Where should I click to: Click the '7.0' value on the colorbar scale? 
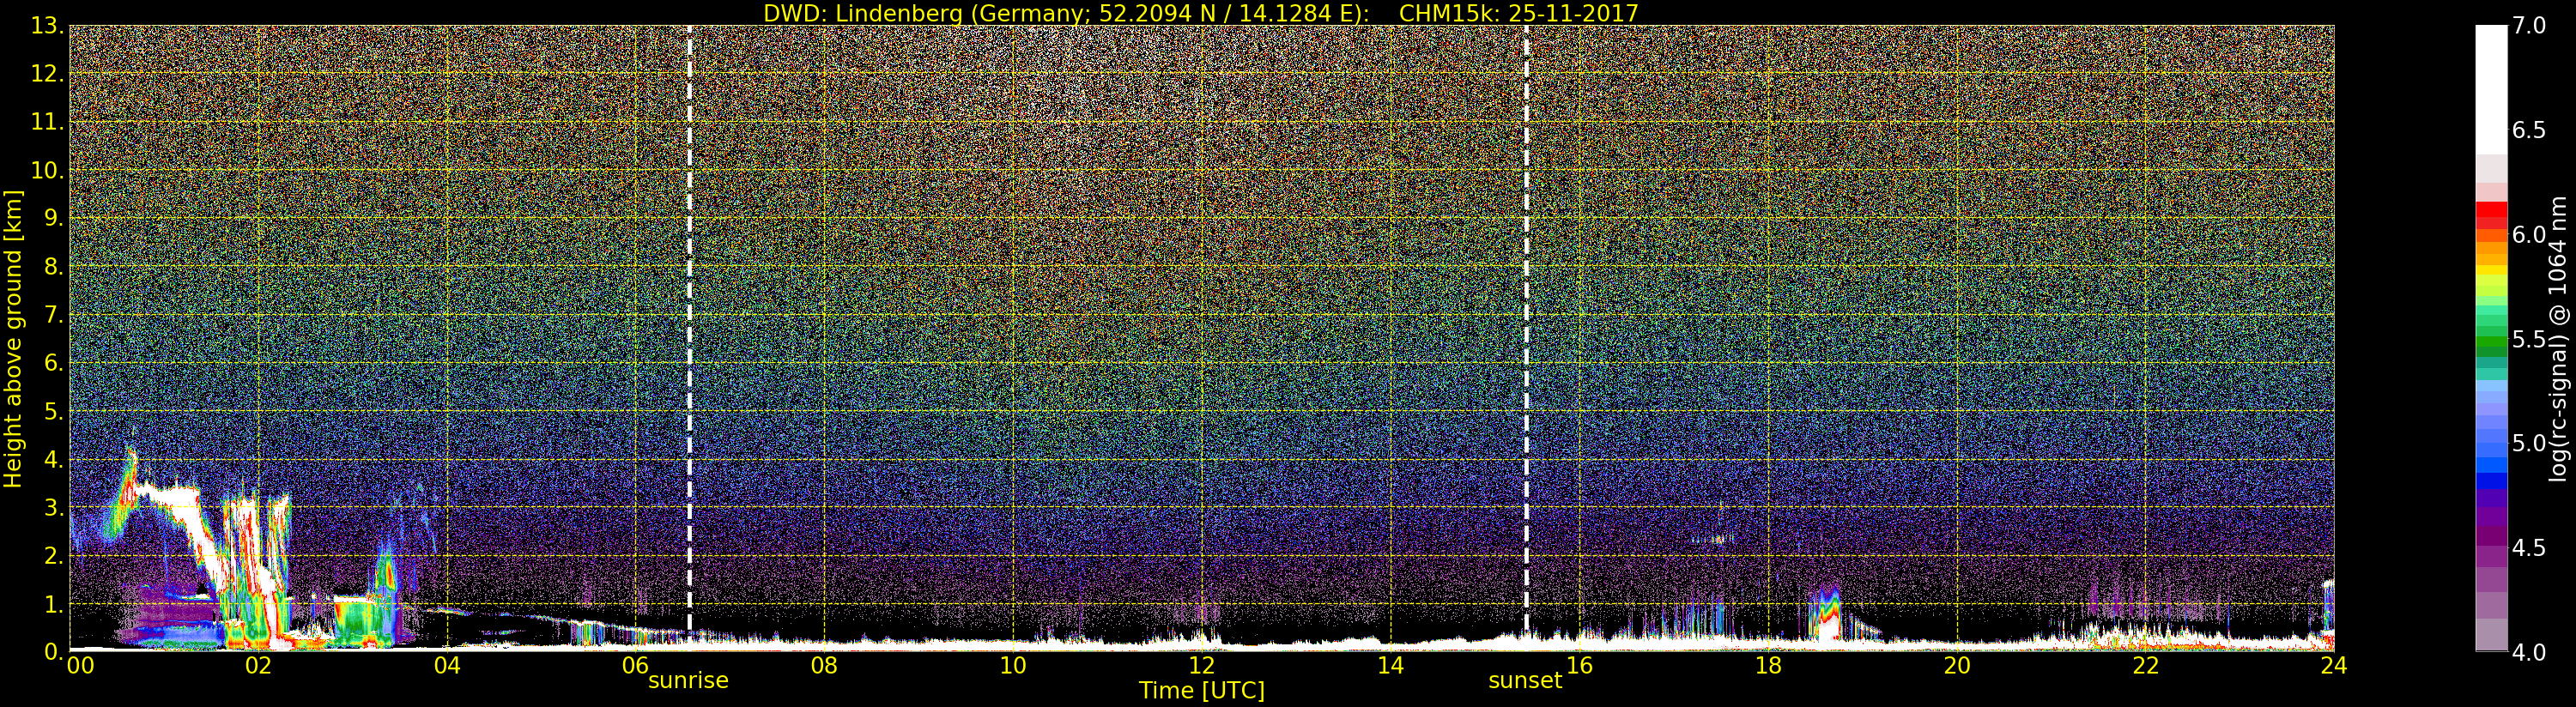click(x=2529, y=26)
